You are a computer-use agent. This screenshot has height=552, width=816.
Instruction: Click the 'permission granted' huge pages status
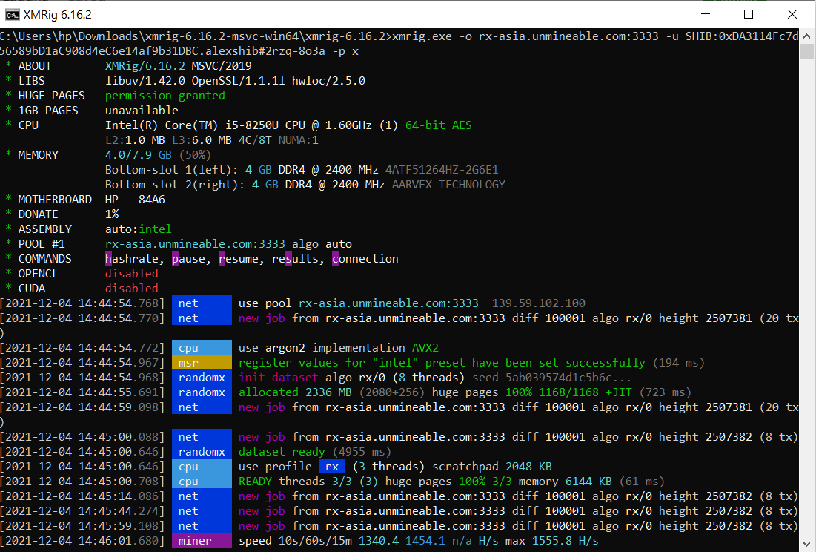[x=165, y=96]
